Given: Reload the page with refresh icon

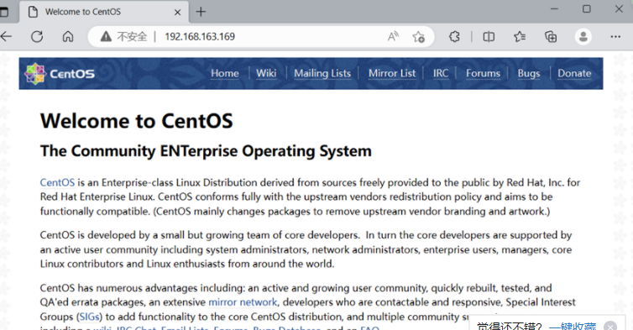Looking at the screenshot, I should click(37, 37).
